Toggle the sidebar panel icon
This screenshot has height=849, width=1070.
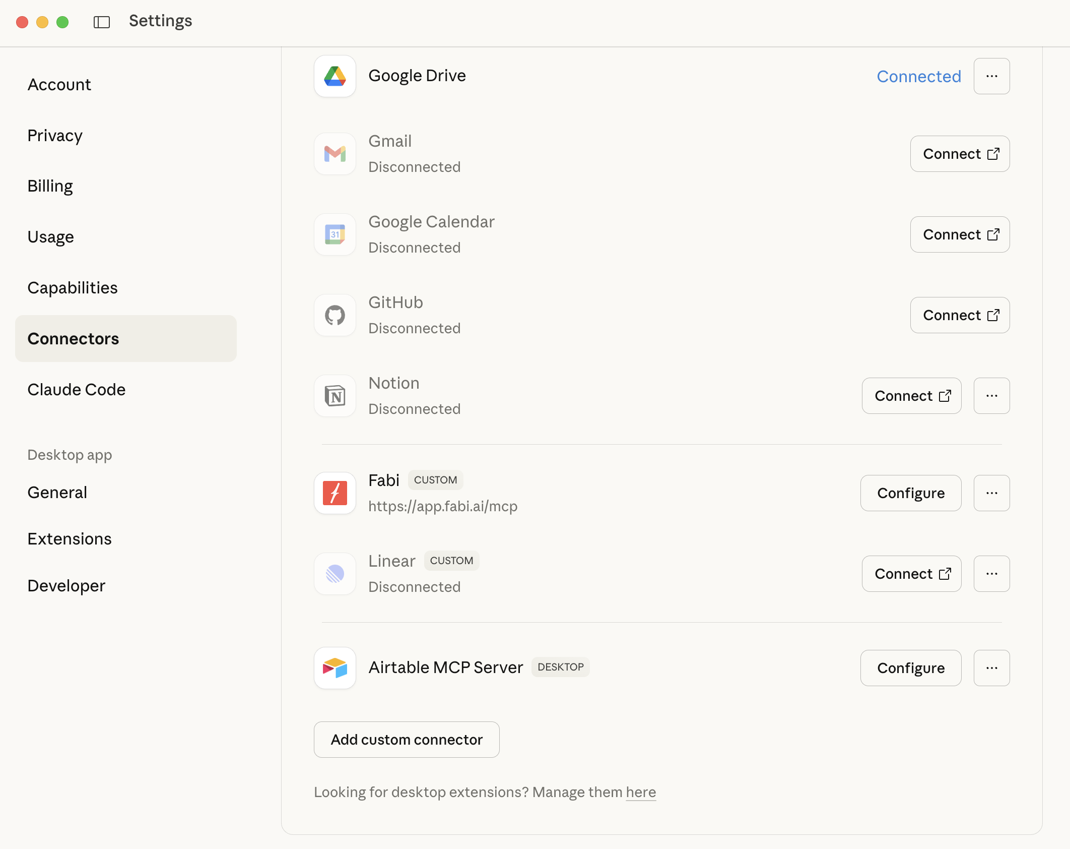click(x=102, y=22)
